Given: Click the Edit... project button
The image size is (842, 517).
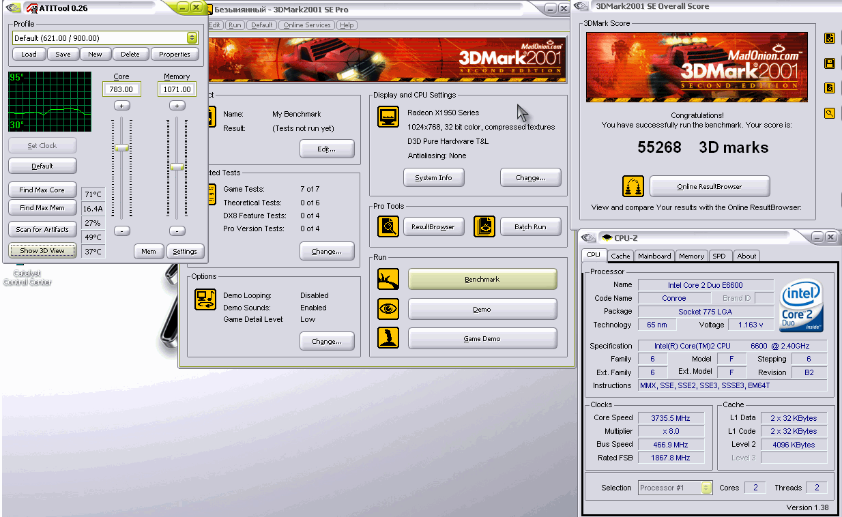Looking at the screenshot, I should coord(327,149).
